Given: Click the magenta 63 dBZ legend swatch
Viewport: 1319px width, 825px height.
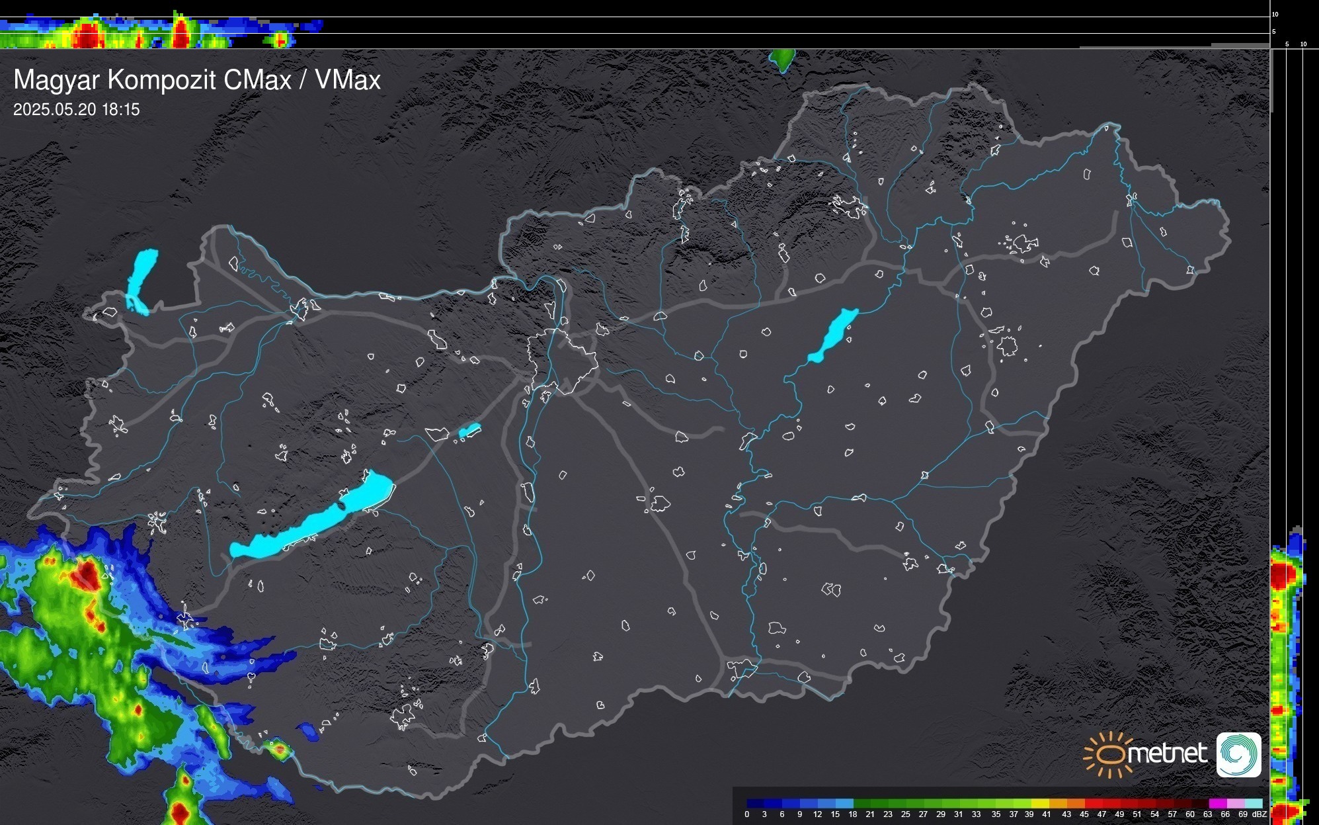Looking at the screenshot, I should coord(1217,803).
